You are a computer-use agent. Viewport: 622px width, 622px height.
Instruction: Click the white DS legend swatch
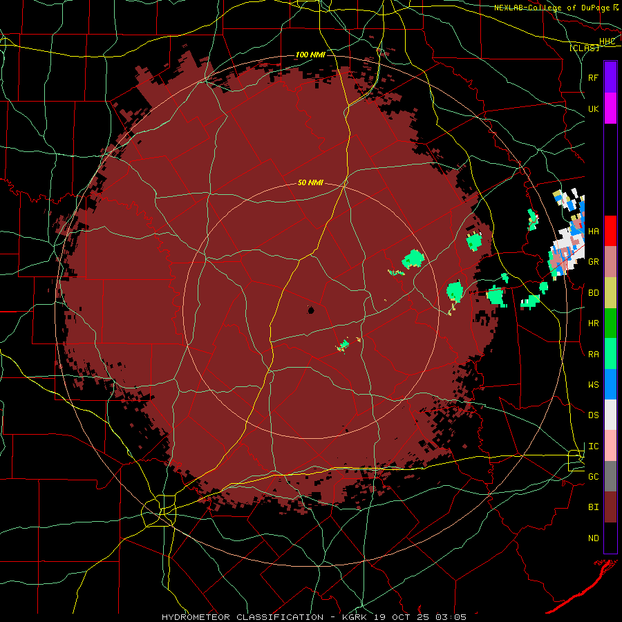(610, 415)
